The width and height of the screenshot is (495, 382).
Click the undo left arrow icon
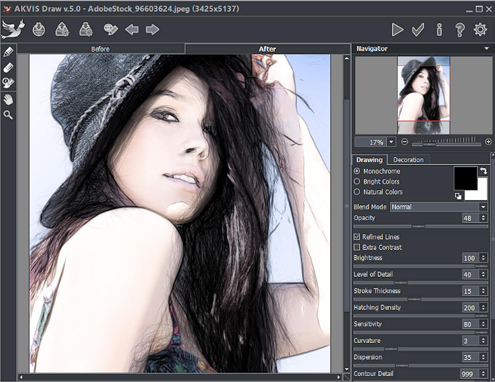tap(132, 30)
